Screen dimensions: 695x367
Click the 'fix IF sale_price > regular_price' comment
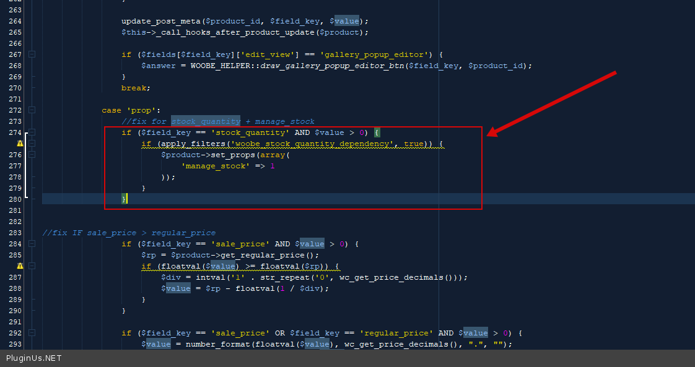[129, 233]
